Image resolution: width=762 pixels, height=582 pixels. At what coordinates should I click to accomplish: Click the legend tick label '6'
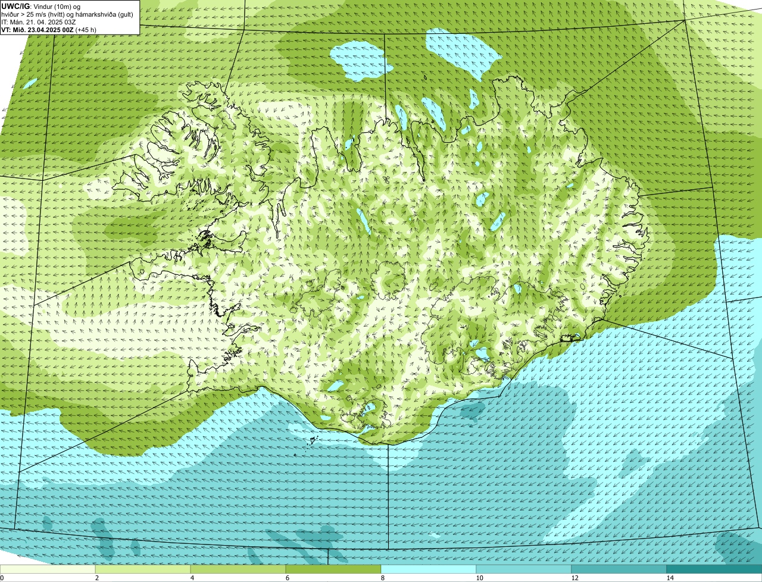[287, 578]
